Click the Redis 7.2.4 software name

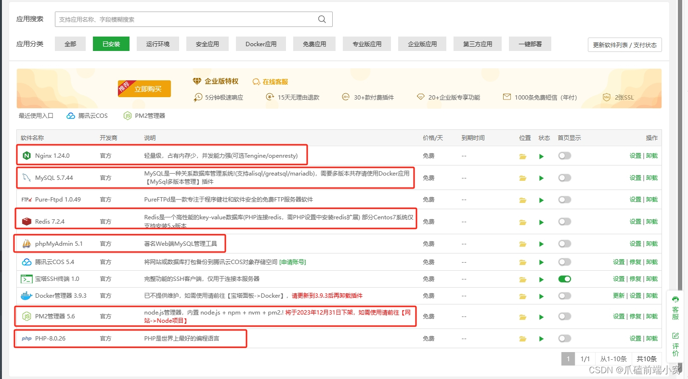click(50, 222)
